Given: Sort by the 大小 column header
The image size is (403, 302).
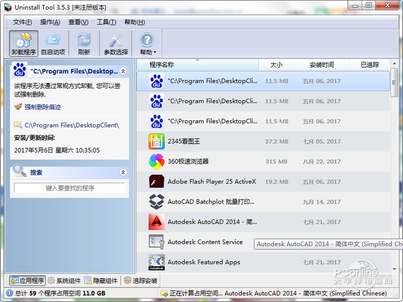Looking at the screenshot, I should click(x=276, y=64).
